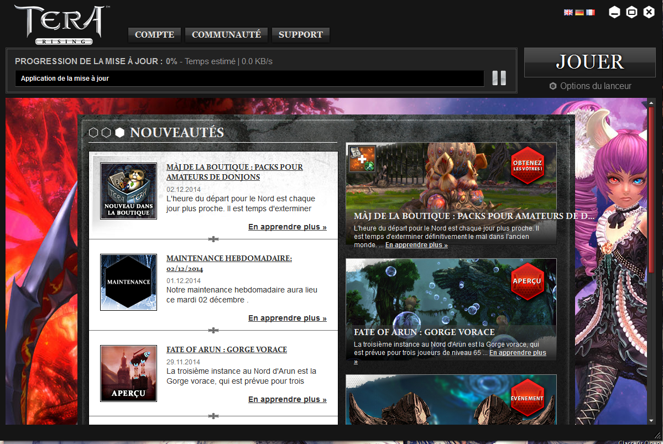Click the date 29.11.2014 text

coord(184,362)
